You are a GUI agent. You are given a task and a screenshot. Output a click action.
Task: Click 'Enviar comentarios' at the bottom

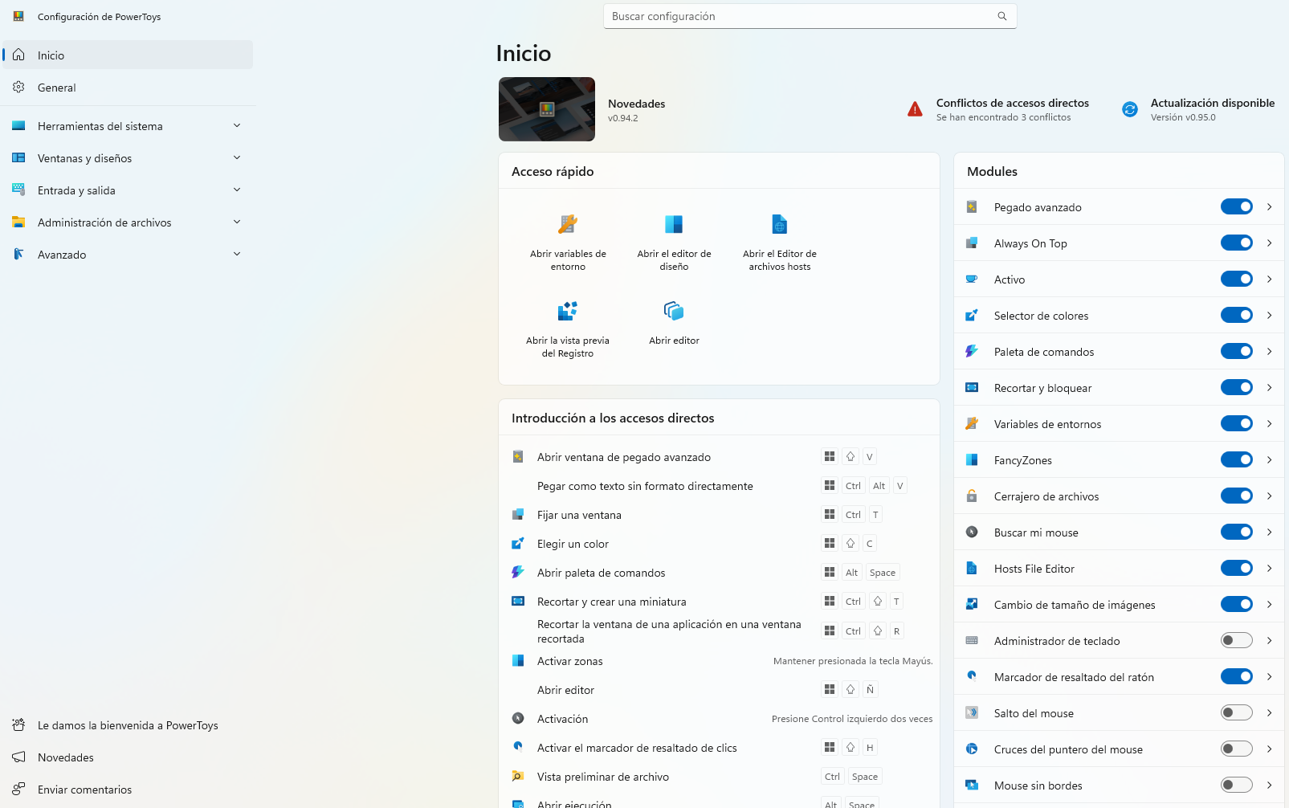click(84, 790)
